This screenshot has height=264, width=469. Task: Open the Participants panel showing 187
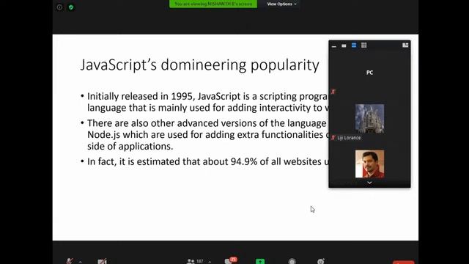tap(195, 261)
